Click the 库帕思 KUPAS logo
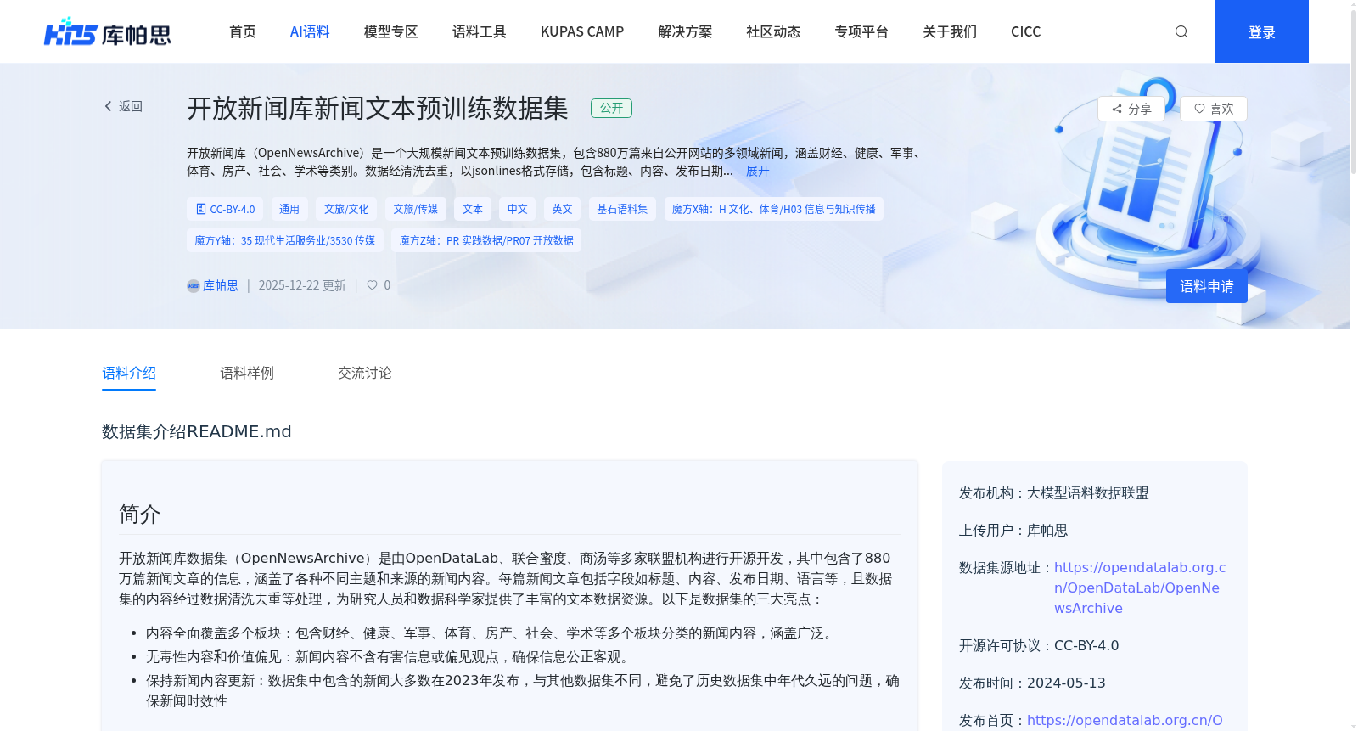The height and width of the screenshot is (731, 1358). tap(108, 32)
